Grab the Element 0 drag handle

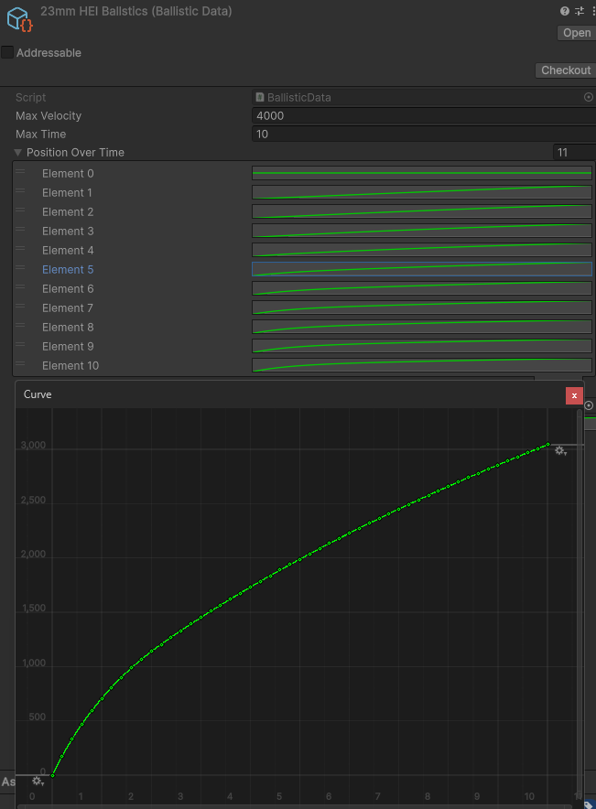[20, 173]
